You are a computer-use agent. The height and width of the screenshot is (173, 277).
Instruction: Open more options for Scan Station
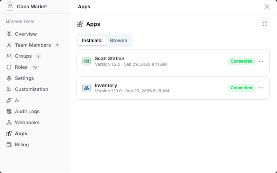click(261, 61)
